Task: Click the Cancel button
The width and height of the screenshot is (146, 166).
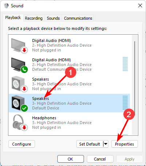Action: (100, 159)
